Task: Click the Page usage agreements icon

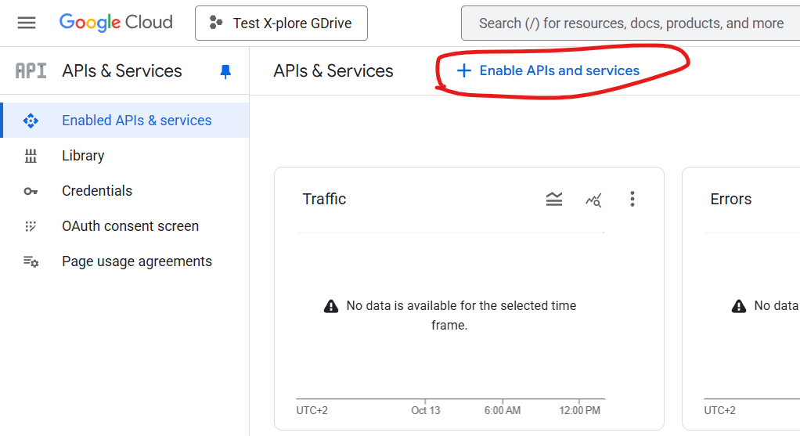Action: coord(31,261)
